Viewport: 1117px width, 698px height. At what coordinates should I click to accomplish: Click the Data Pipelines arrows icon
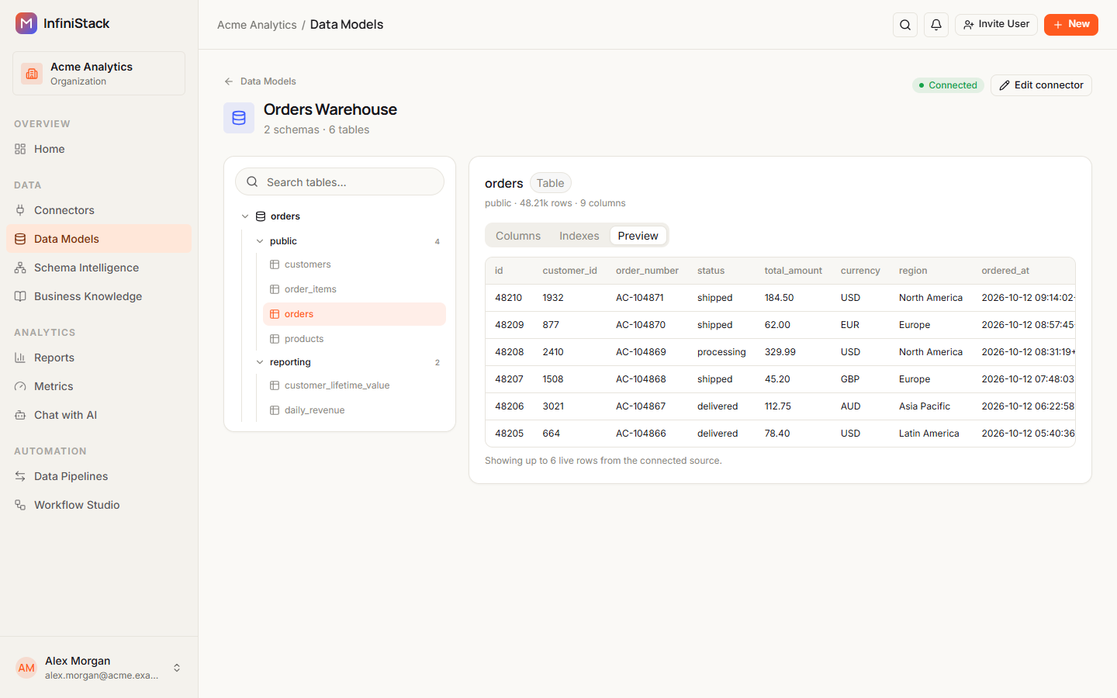(x=20, y=476)
